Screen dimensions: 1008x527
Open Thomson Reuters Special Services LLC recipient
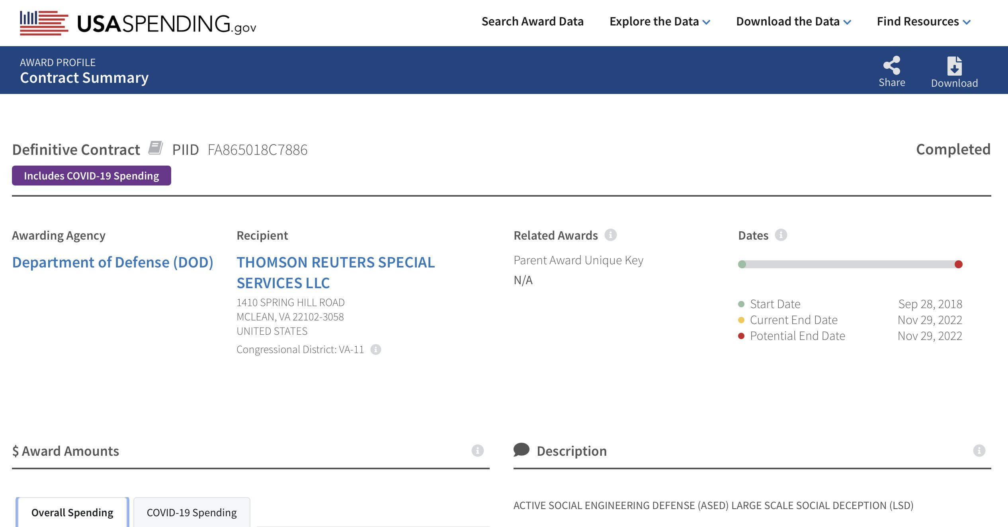[x=336, y=273]
